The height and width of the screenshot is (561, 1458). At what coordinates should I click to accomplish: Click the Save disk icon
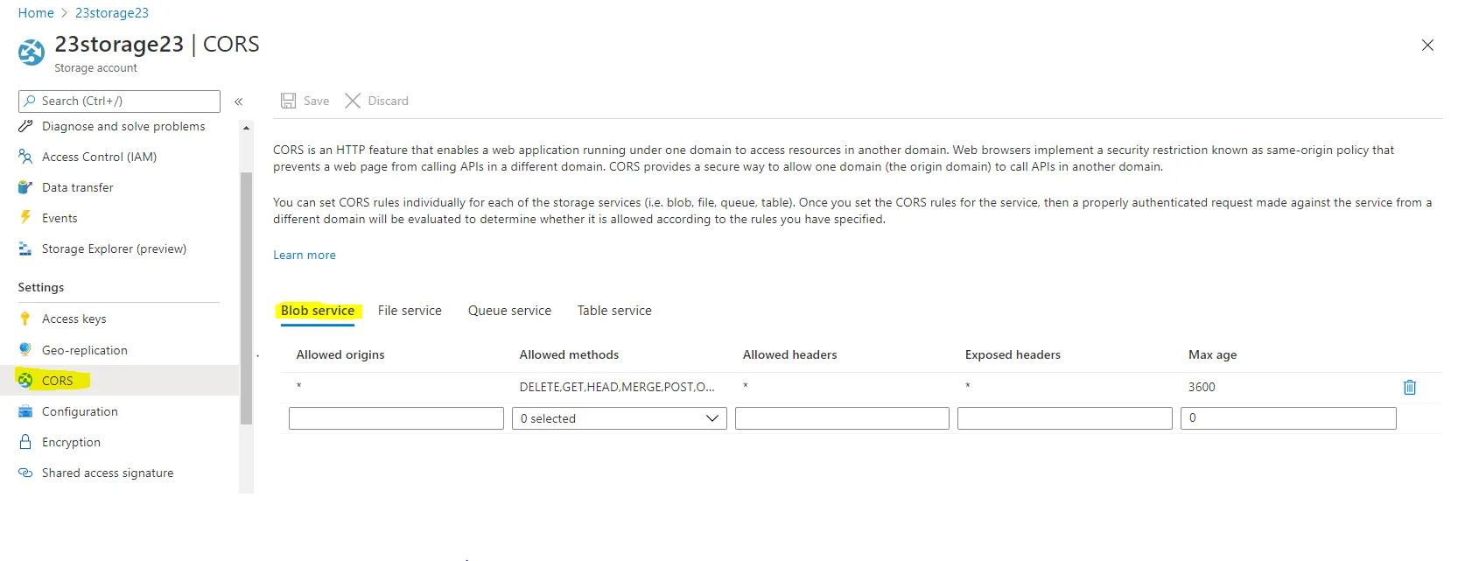288,101
